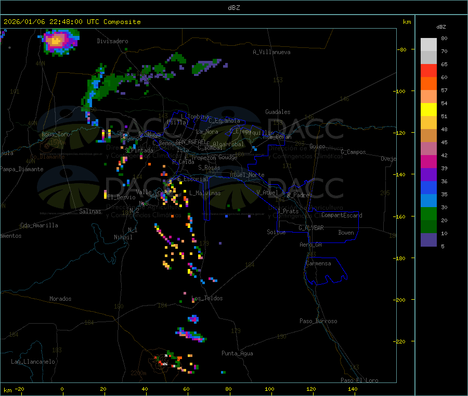468x396 pixels.
Task: Click the 'G_ALVEAR' map label
Action: click(311, 228)
